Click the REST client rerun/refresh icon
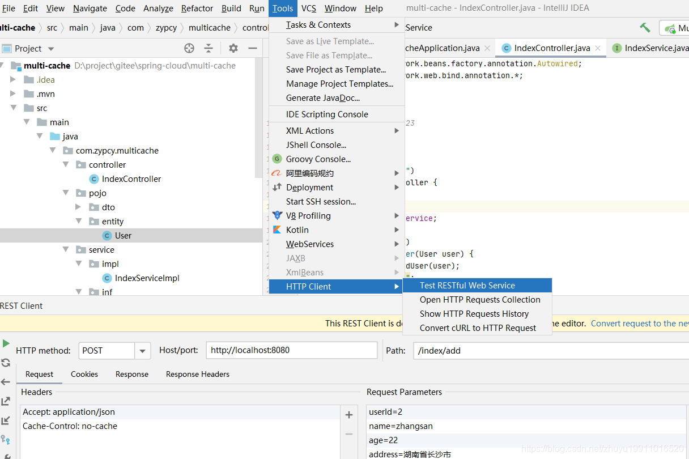The image size is (689, 459). (6, 363)
